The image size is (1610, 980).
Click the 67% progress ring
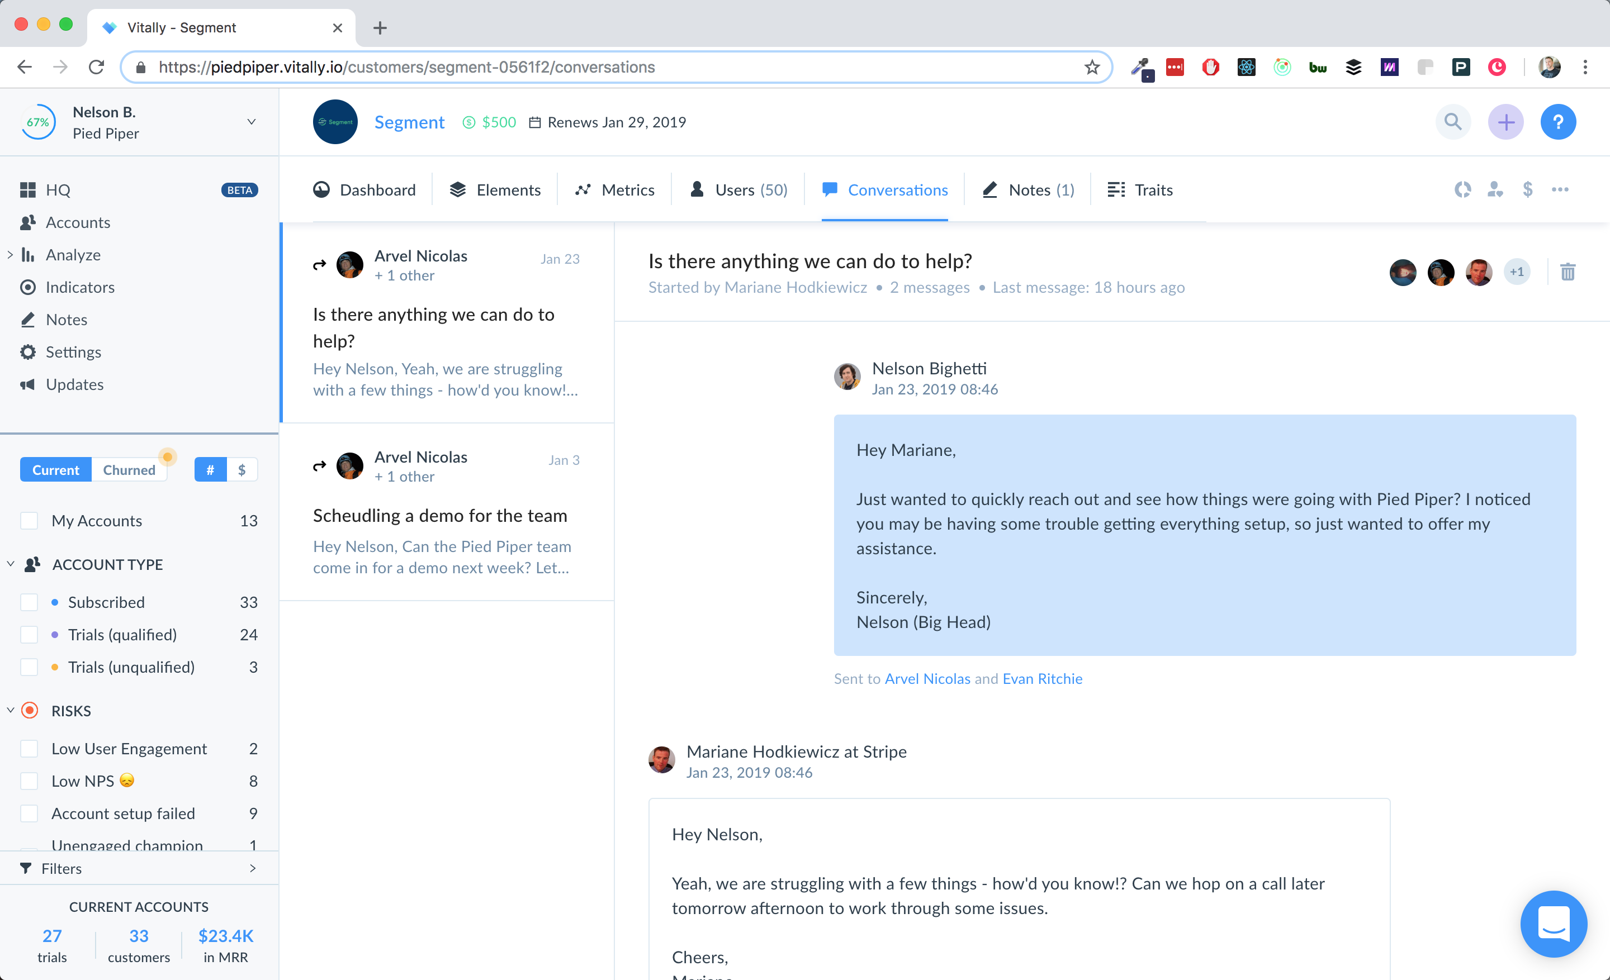pos(38,122)
